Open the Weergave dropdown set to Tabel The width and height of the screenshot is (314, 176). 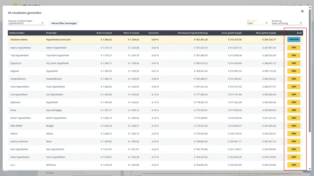coord(257,22)
